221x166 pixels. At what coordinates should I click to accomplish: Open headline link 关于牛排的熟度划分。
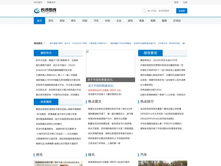tap(101, 86)
